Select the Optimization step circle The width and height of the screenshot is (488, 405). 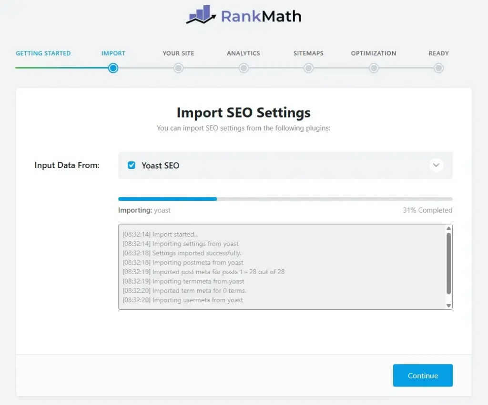pyautogui.click(x=374, y=68)
